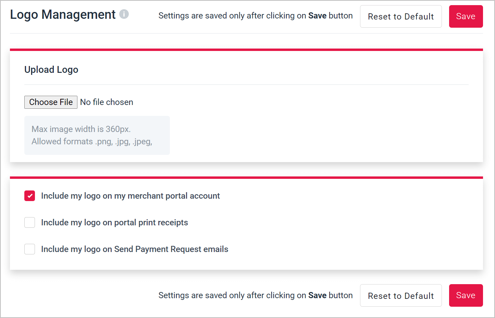Click the top "Settings are saved only" notice
The image size is (495, 318).
255,16
